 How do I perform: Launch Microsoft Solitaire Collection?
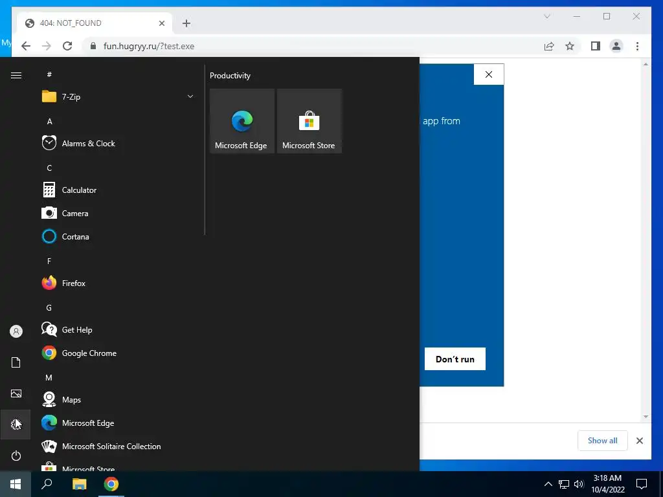pyautogui.click(x=118, y=447)
